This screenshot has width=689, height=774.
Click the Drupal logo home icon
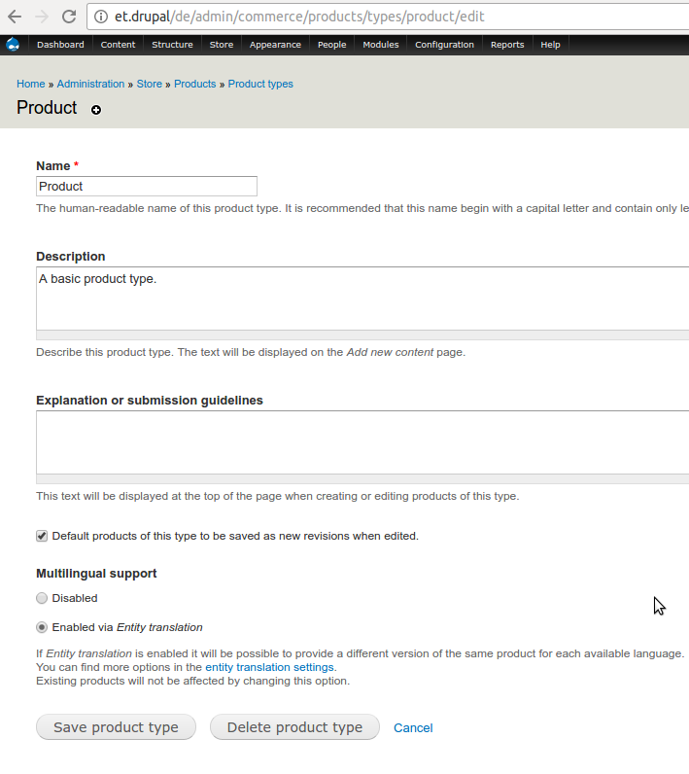coord(13,45)
